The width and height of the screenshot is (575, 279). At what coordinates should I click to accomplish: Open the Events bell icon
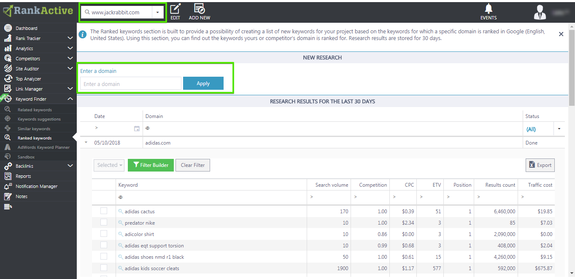[x=489, y=8]
